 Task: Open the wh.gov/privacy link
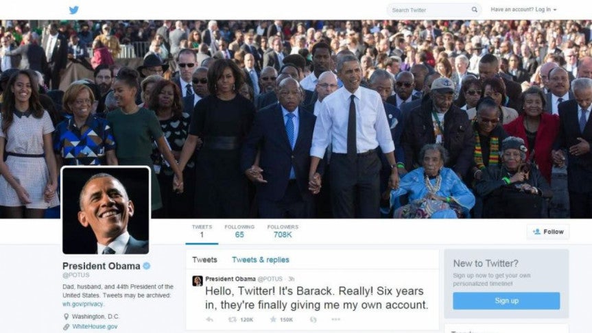coord(83,304)
